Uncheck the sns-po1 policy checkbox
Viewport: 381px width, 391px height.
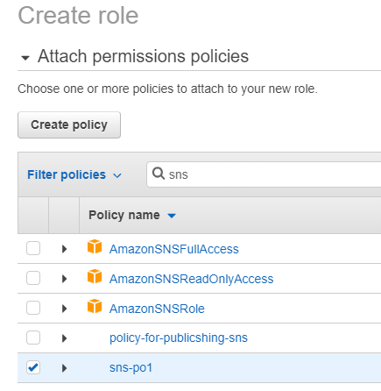pos(33,367)
